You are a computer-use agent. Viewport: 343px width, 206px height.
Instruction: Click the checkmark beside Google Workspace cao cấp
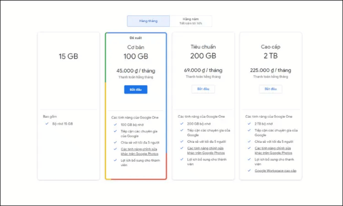point(249,171)
